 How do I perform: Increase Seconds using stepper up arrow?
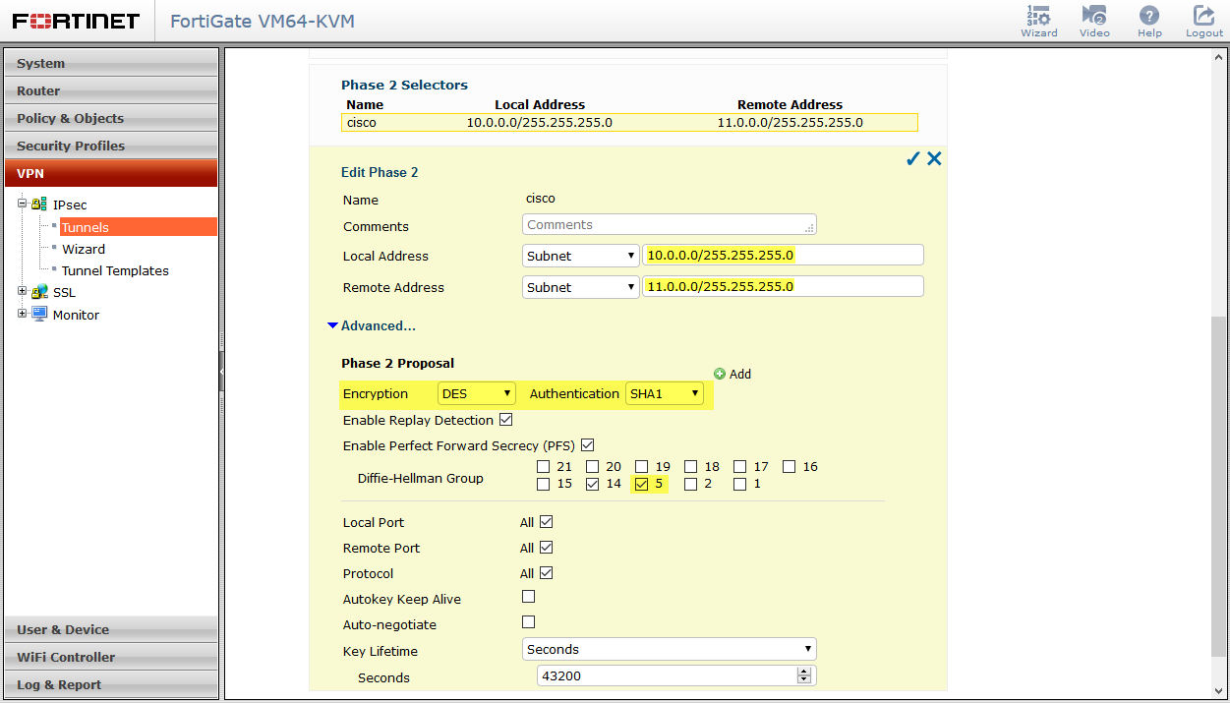(804, 672)
